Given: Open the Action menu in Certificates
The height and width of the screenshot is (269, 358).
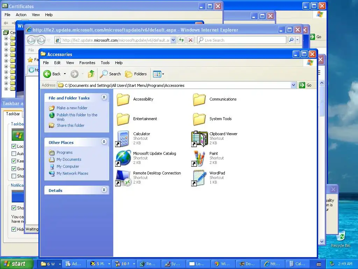Looking at the screenshot, I should coord(21,15).
